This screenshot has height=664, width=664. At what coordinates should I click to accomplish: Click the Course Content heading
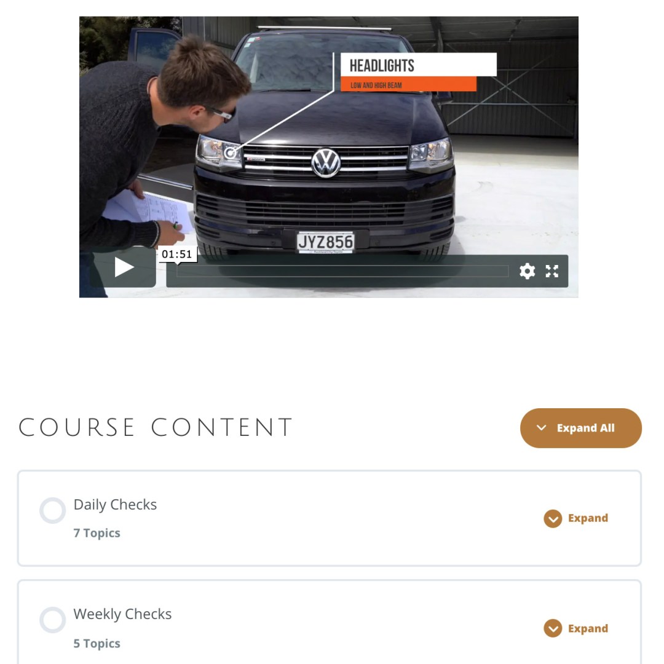(156, 427)
